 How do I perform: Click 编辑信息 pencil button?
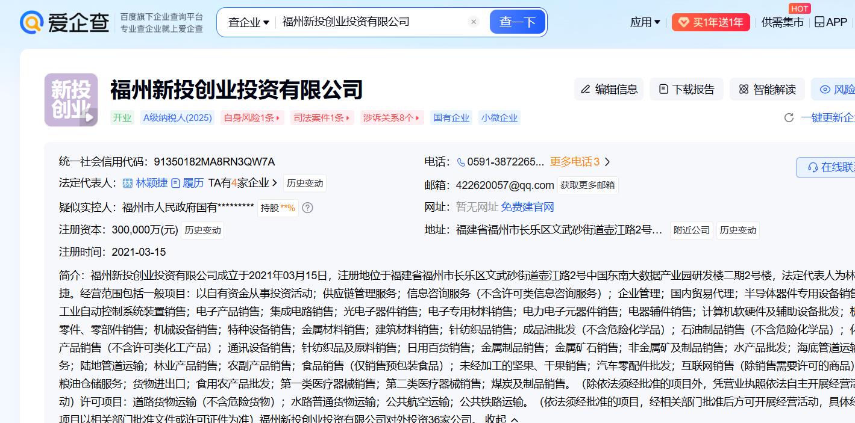coord(609,89)
